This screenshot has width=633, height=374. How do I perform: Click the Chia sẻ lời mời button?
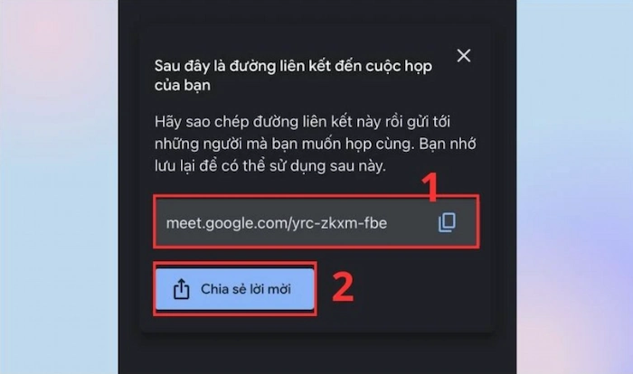234,289
